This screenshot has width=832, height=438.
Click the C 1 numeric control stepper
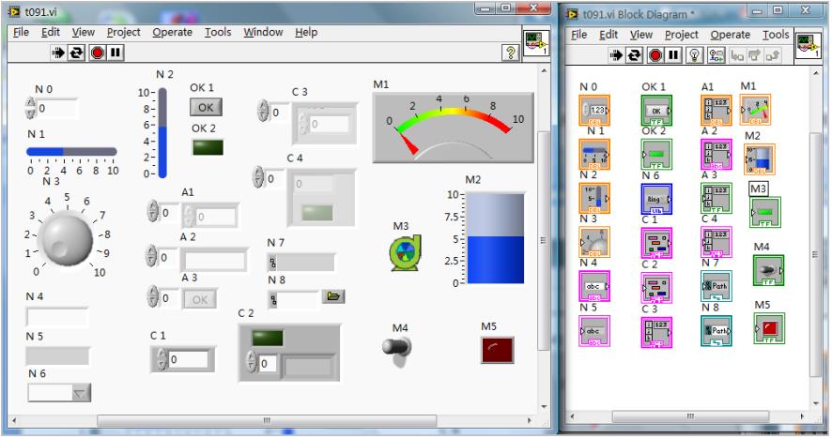pyautogui.click(x=159, y=359)
